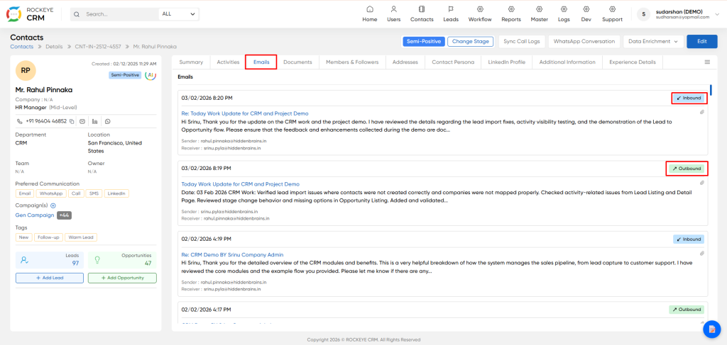Click the Semi-Positive stage button in header
This screenshot has width=727, height=345.
pos(424,41)
